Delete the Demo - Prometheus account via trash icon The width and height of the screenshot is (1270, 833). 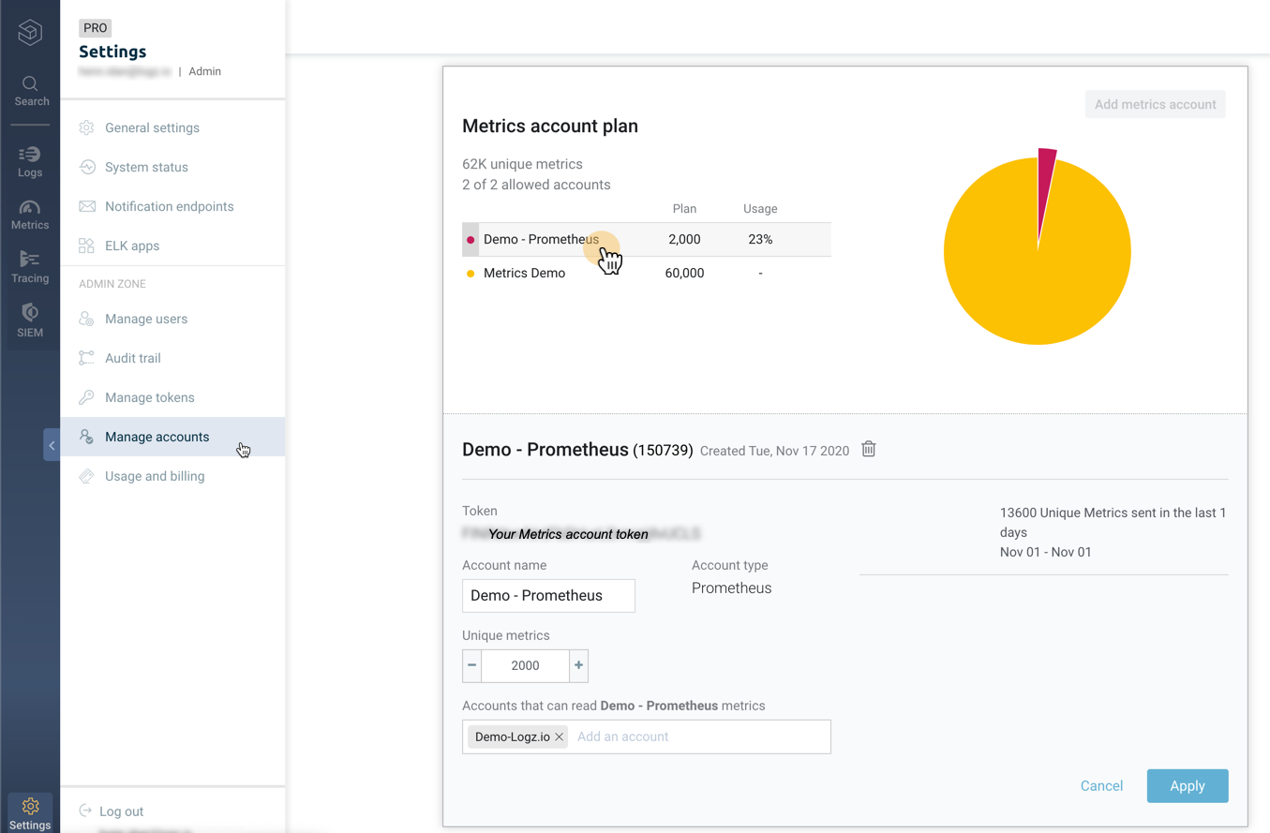869,450
